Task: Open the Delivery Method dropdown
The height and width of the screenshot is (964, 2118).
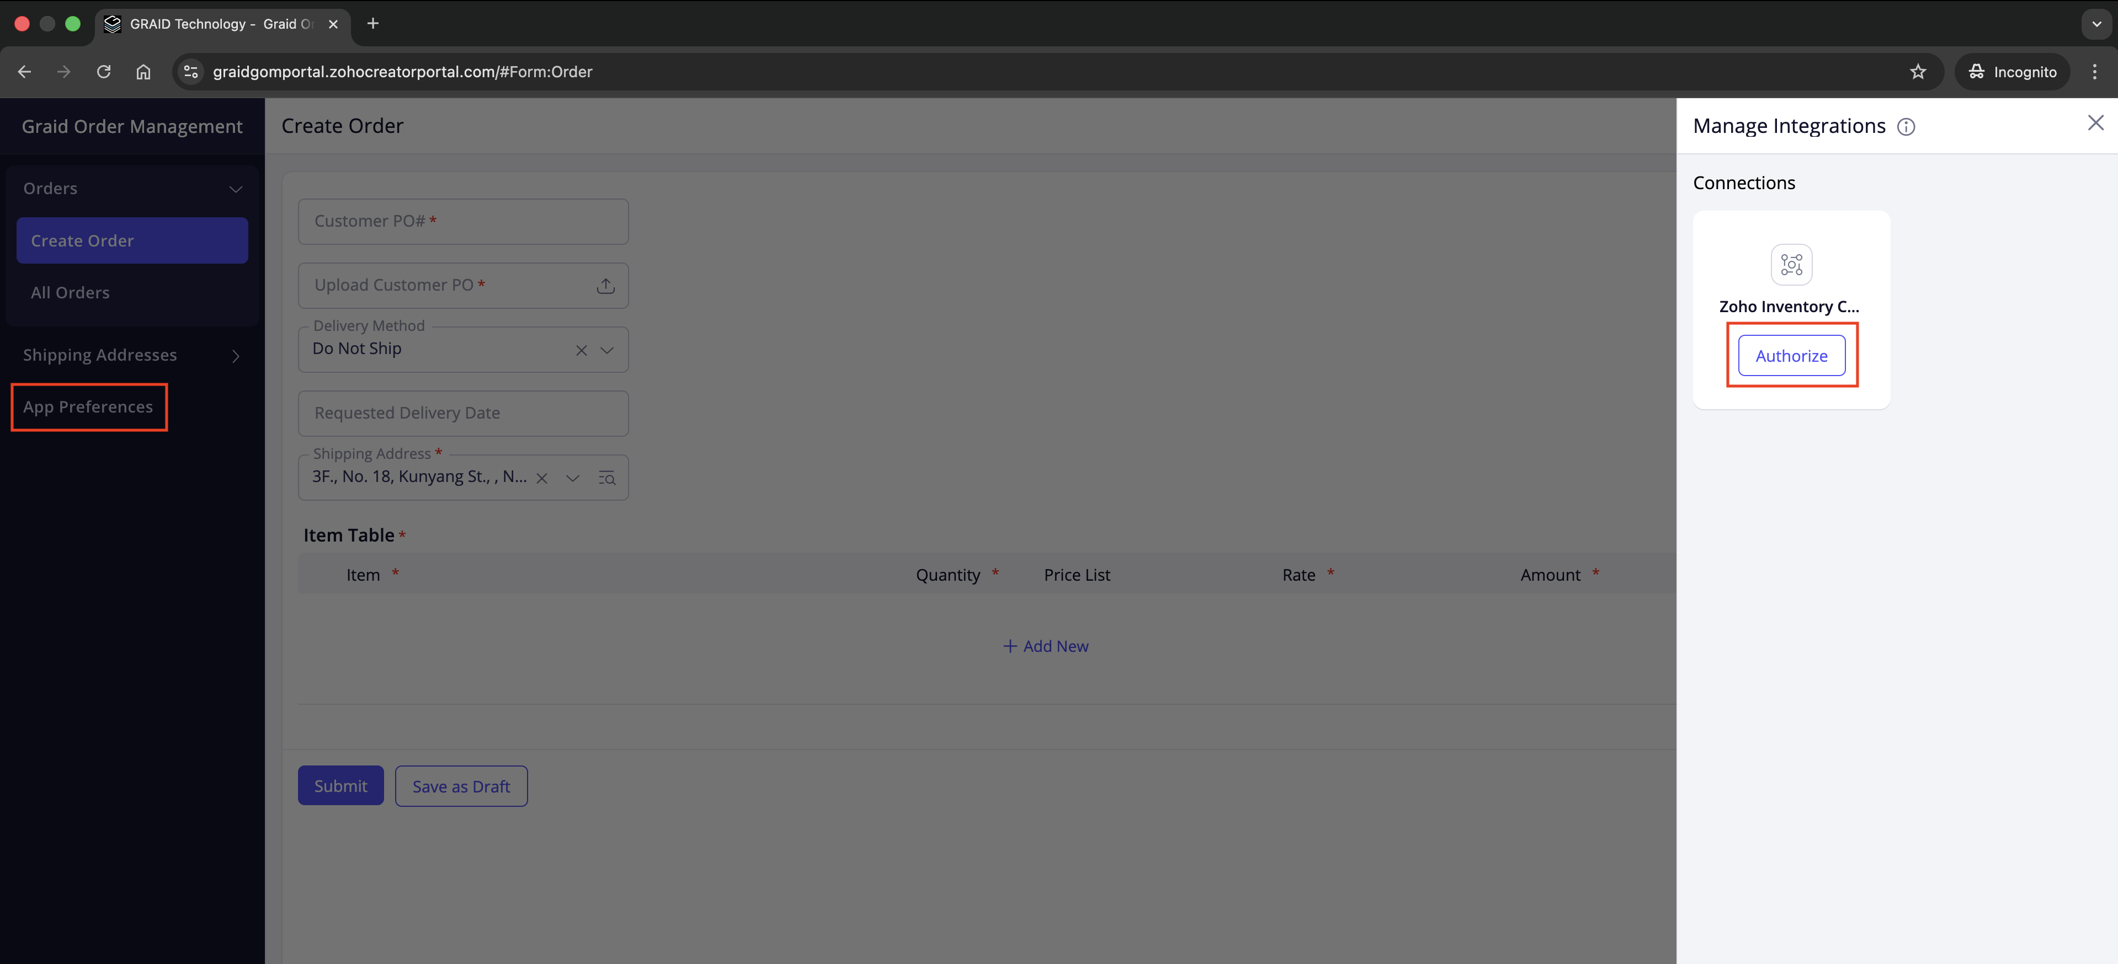Action: [x=608, y=350]
